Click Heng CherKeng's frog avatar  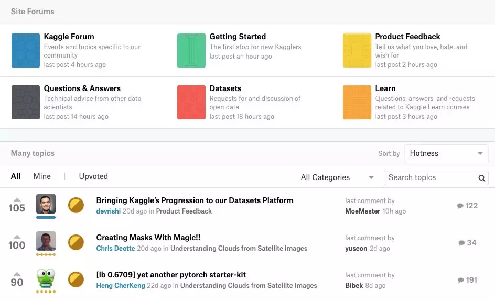[x=46, y=278]
